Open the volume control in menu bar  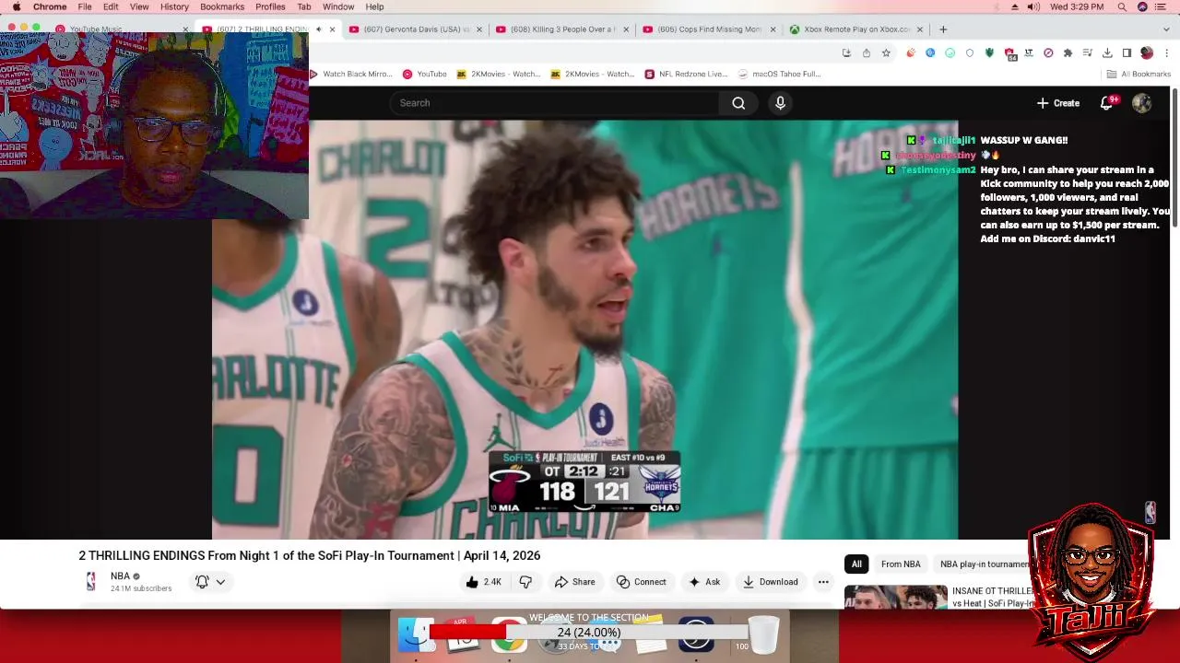click(x=1033, y=6)
